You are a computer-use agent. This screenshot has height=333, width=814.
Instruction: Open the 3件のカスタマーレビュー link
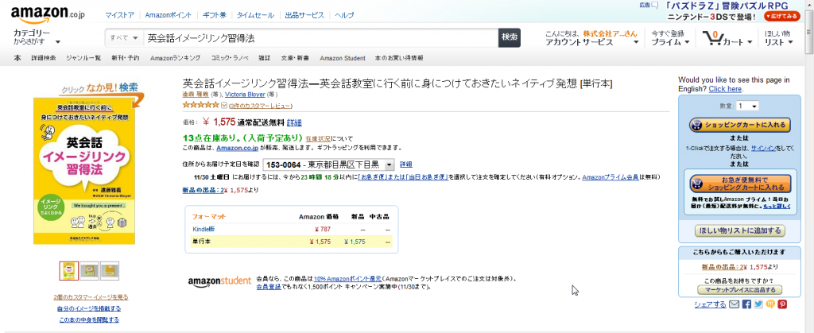261,106
